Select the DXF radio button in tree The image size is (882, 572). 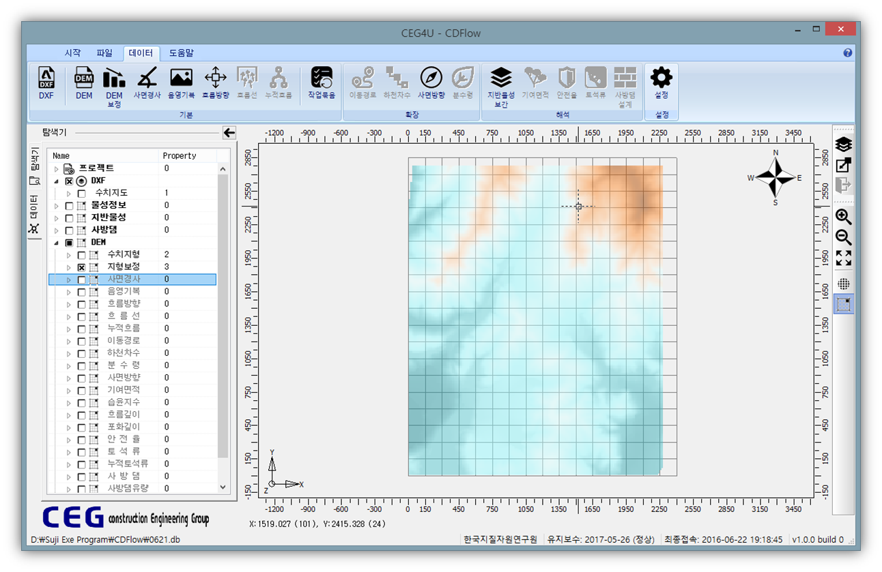82,181
